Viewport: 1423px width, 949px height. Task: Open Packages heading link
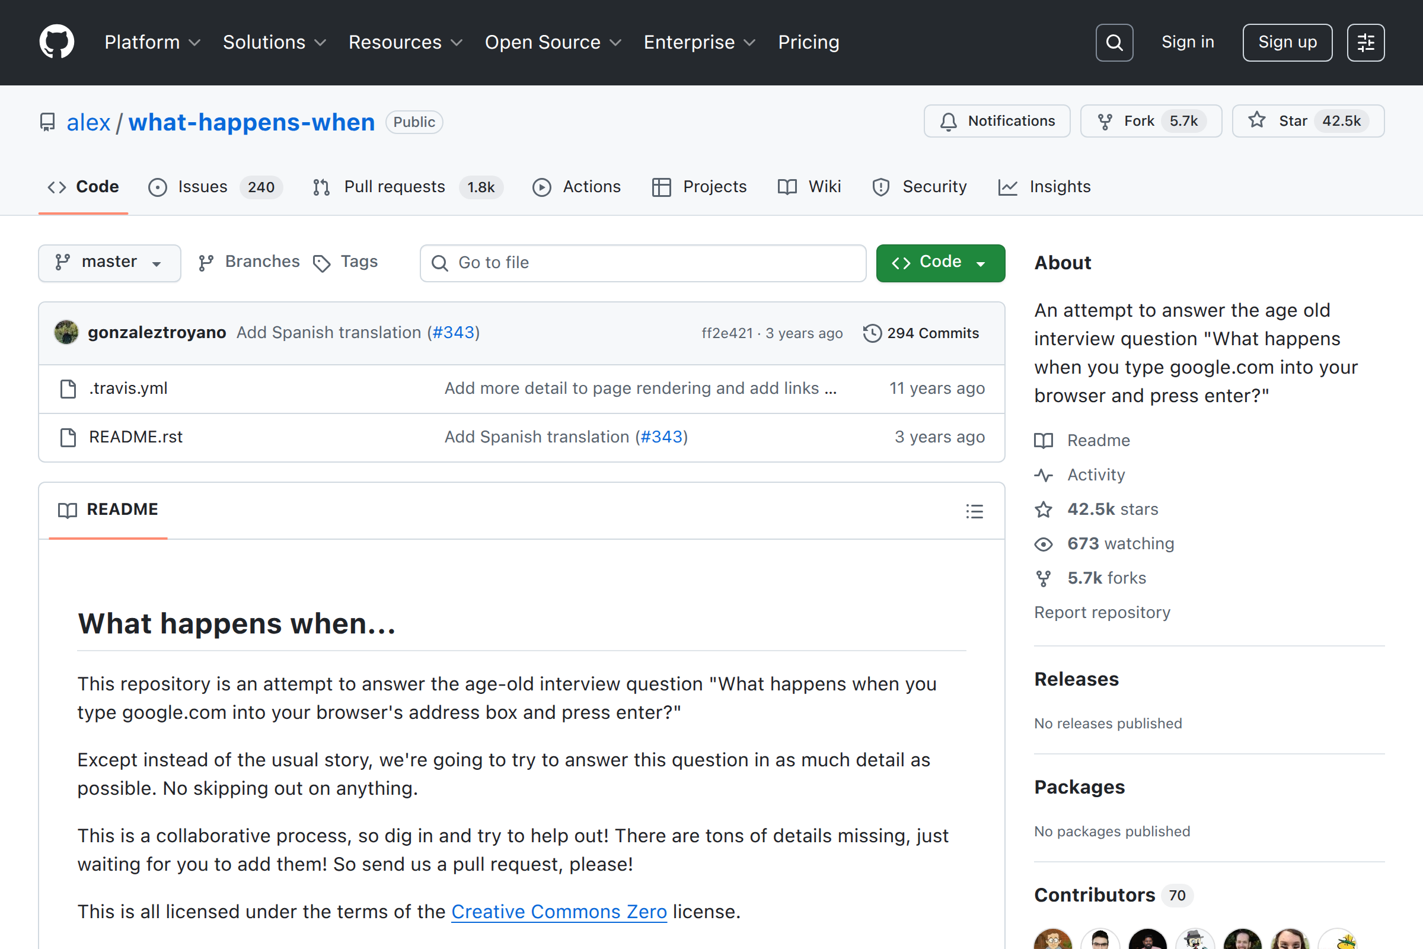1079,787
